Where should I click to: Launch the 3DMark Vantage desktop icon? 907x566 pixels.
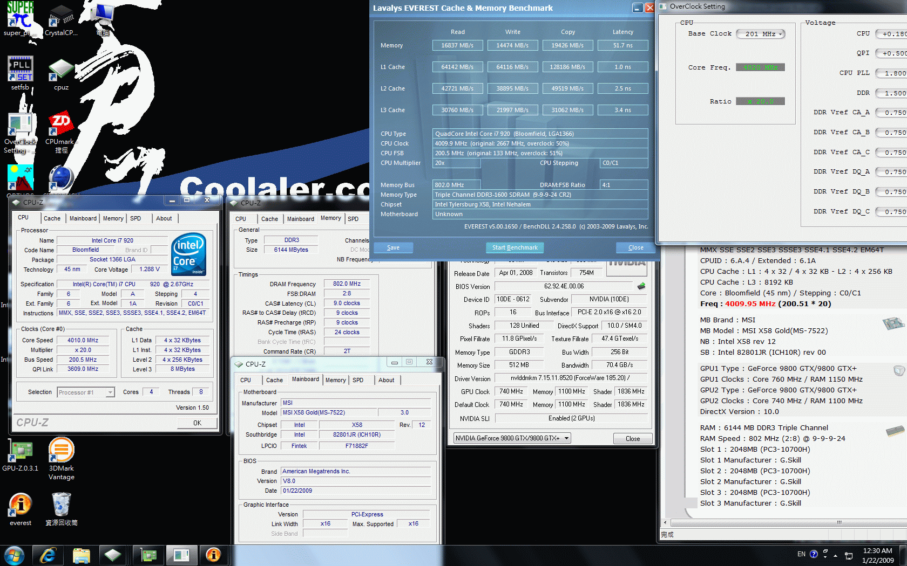click(x=61, y=459)
